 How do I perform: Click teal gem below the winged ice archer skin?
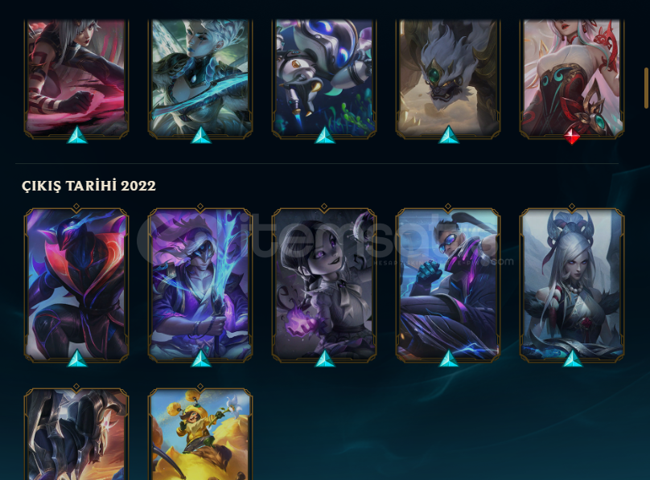[x=200, y=135]
